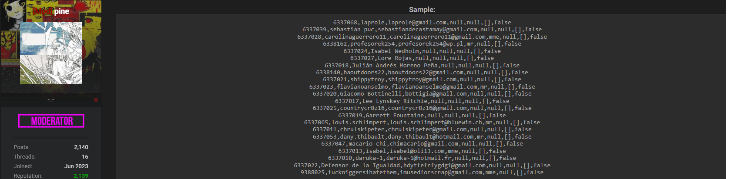Click the sample row starting with 6337010
The image size is (741, 179).
[x=422, y=158]
